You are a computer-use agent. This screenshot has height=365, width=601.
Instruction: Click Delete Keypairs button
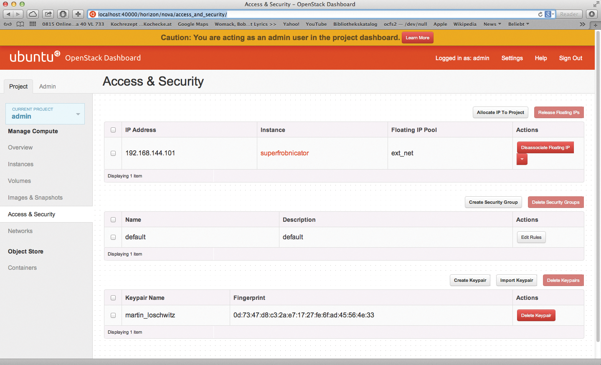563,280
